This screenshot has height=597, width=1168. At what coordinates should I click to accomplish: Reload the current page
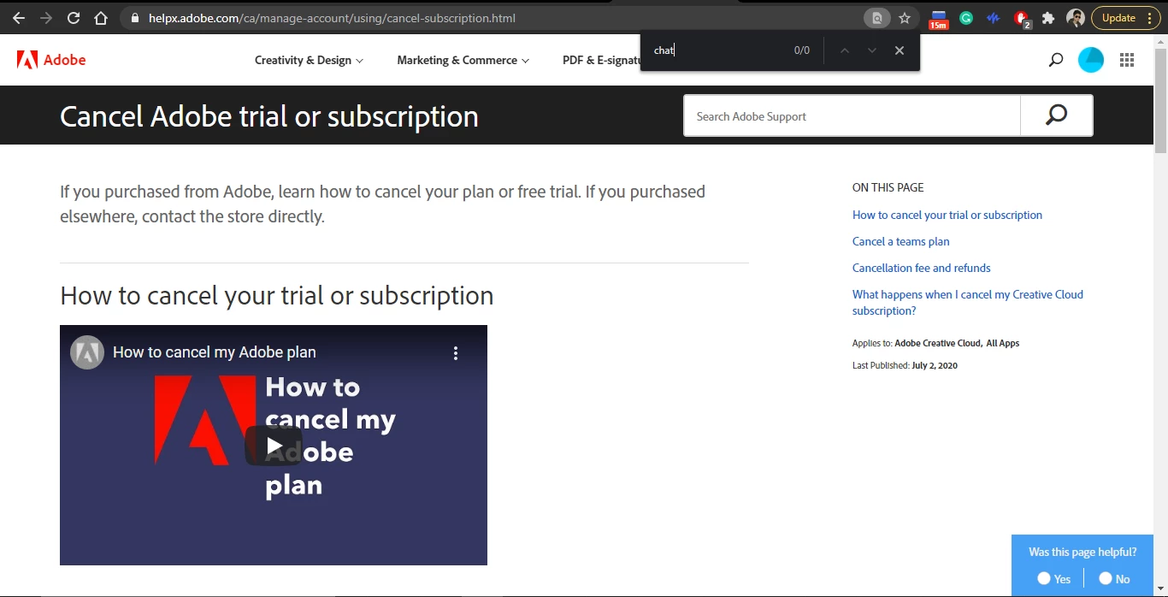pyautogui.click(x=74, y=18)
